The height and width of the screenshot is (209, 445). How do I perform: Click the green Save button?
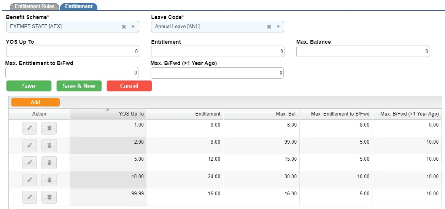29,86
